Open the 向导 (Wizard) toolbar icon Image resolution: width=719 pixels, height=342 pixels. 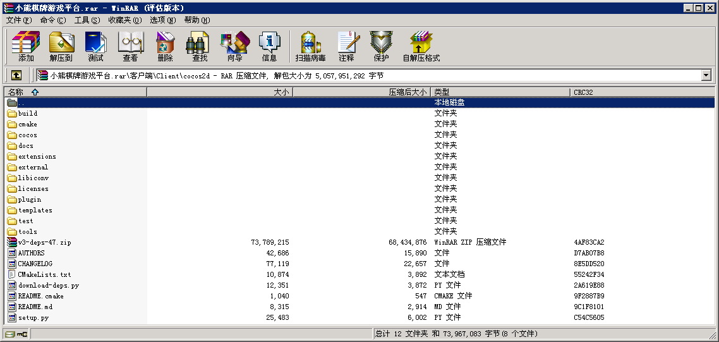pyautogui.click(x=234, y=46)
